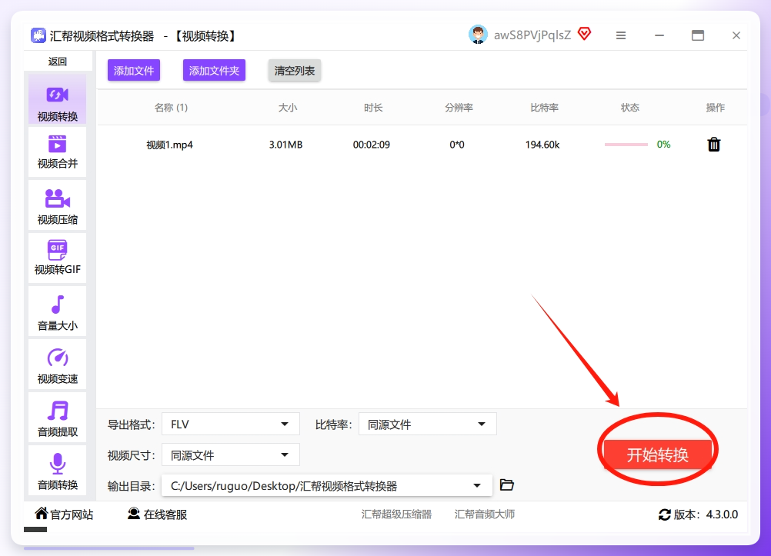Click the 时长 column header
Viewport: 771px width, 556px height.
coord(373,108)
